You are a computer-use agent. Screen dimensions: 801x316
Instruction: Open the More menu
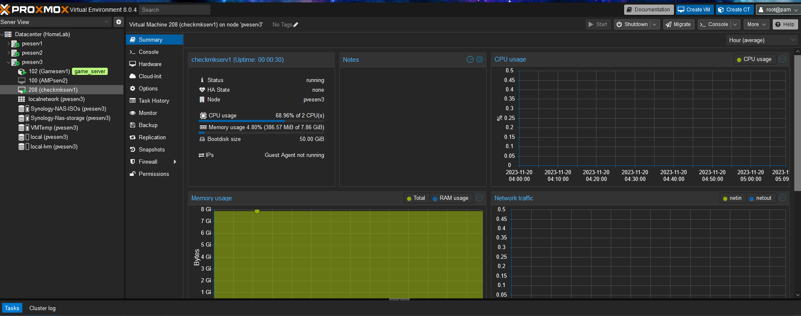click(756, 24)
